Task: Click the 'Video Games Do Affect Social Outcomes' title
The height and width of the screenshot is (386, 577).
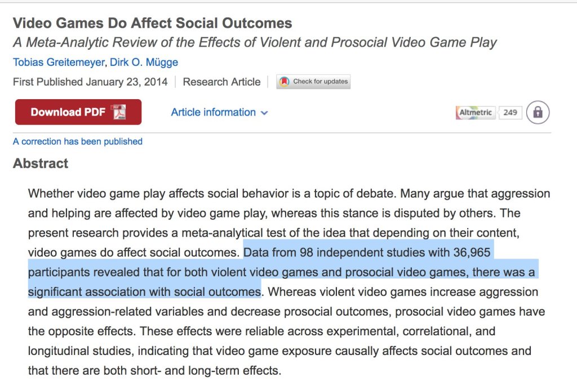Action: tap(152, 23)
